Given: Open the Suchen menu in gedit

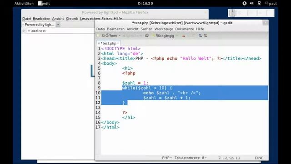Looking at the screenshot, I should point(146,29).
